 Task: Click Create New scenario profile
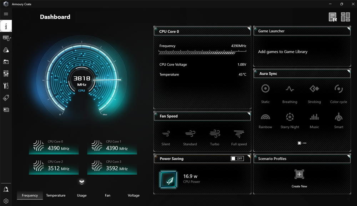point(299,179)
